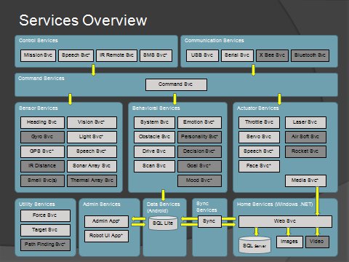Select the Personality Svc box
Screen dimensions: 349x262
199,137
